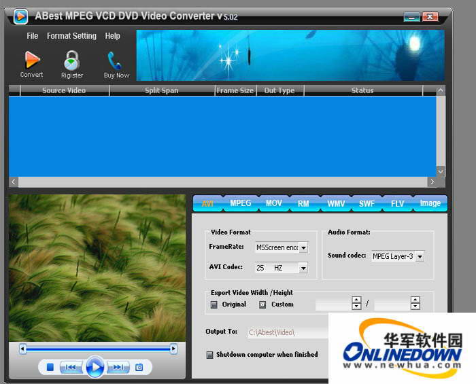The height and width of the screenshot is (384, 476).
Task: Take a snapshot with the camera icon
Action: pyautogui.click(x=139, y=367)
